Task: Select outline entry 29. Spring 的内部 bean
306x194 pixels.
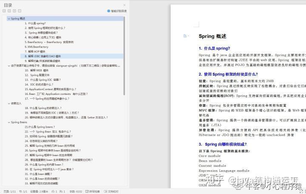Action: click(x=44, y=165)
